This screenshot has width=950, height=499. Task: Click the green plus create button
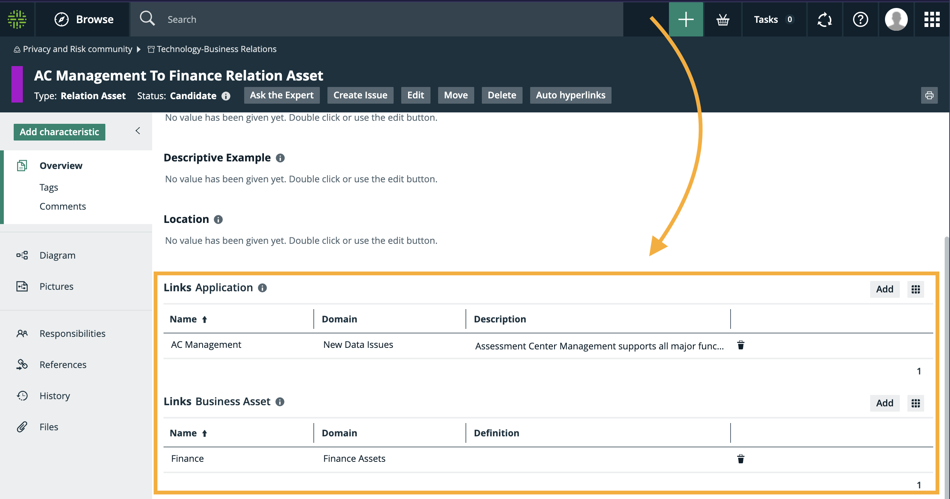click(686, 19)
